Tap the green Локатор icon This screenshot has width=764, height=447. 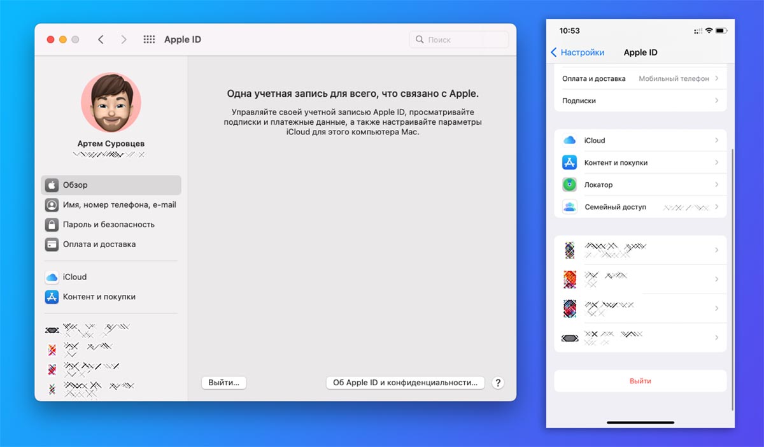pos(569,185)
